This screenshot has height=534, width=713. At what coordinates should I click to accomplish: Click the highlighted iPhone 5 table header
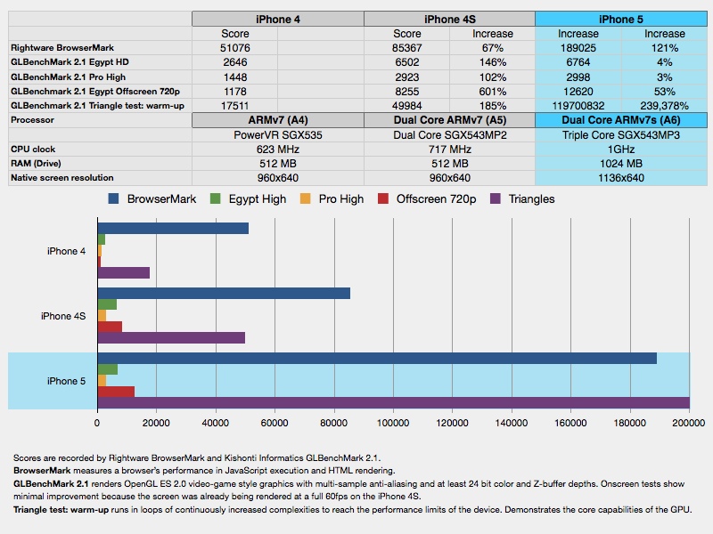(621, 19)
